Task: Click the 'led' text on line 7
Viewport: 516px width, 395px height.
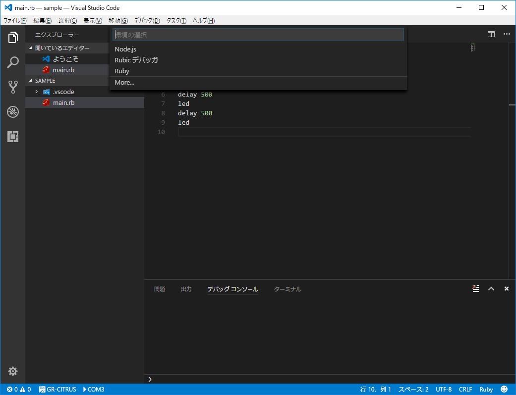Action: (183, 103)
